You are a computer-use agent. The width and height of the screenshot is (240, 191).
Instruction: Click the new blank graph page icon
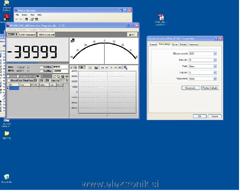click(90, 67)
